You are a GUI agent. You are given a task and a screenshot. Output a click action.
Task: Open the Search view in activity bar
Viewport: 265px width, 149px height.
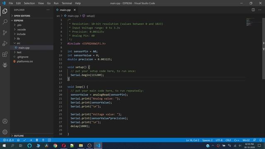tap(5, 22)
